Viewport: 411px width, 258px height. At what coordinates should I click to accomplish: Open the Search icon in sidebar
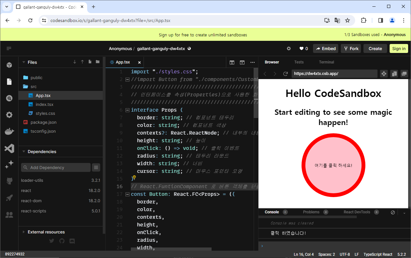9,98
